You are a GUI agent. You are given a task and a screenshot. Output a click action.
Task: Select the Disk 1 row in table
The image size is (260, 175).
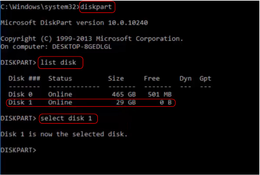pyautogui.click(x=90, y=103)
